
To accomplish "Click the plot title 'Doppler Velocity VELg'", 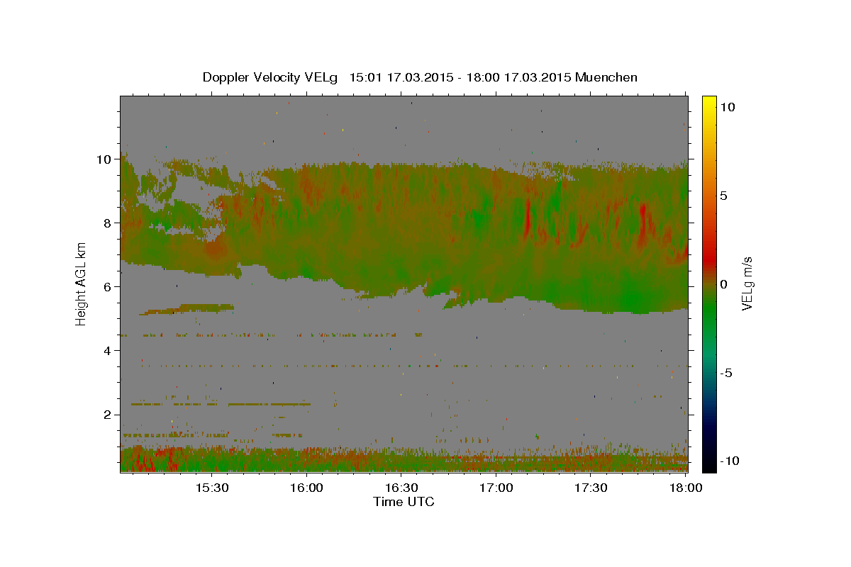I will tap(271, 77).
